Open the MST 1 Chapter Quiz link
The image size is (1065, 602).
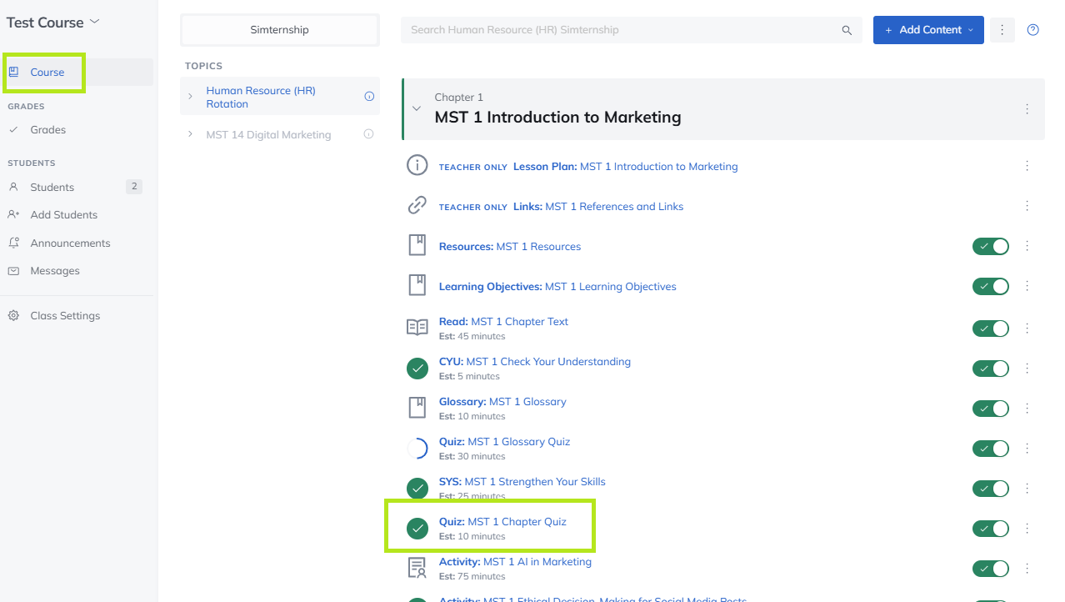click(516, 522)
